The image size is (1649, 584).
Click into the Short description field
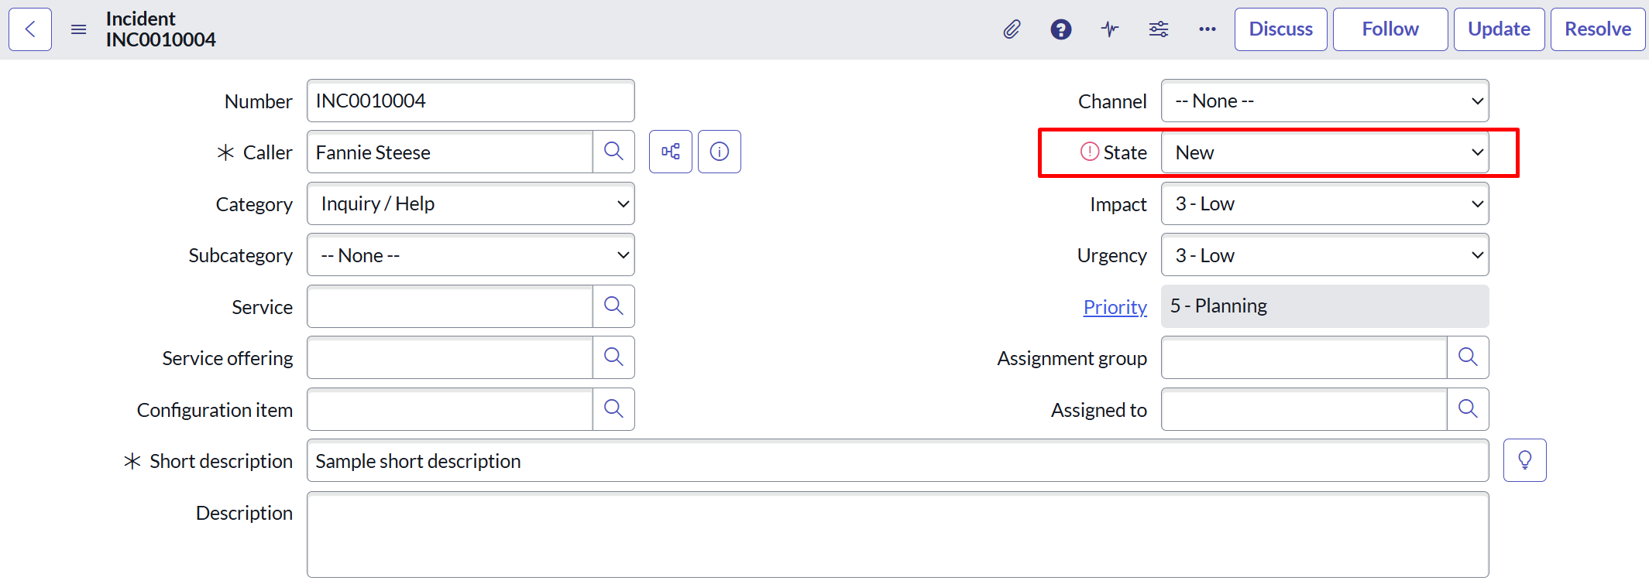coord(897,461)
